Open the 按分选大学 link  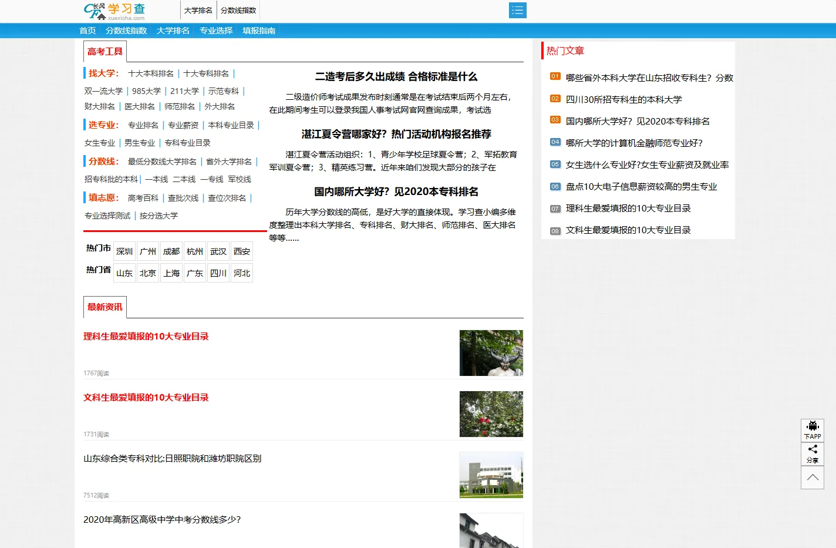click(x=159, y=216)
